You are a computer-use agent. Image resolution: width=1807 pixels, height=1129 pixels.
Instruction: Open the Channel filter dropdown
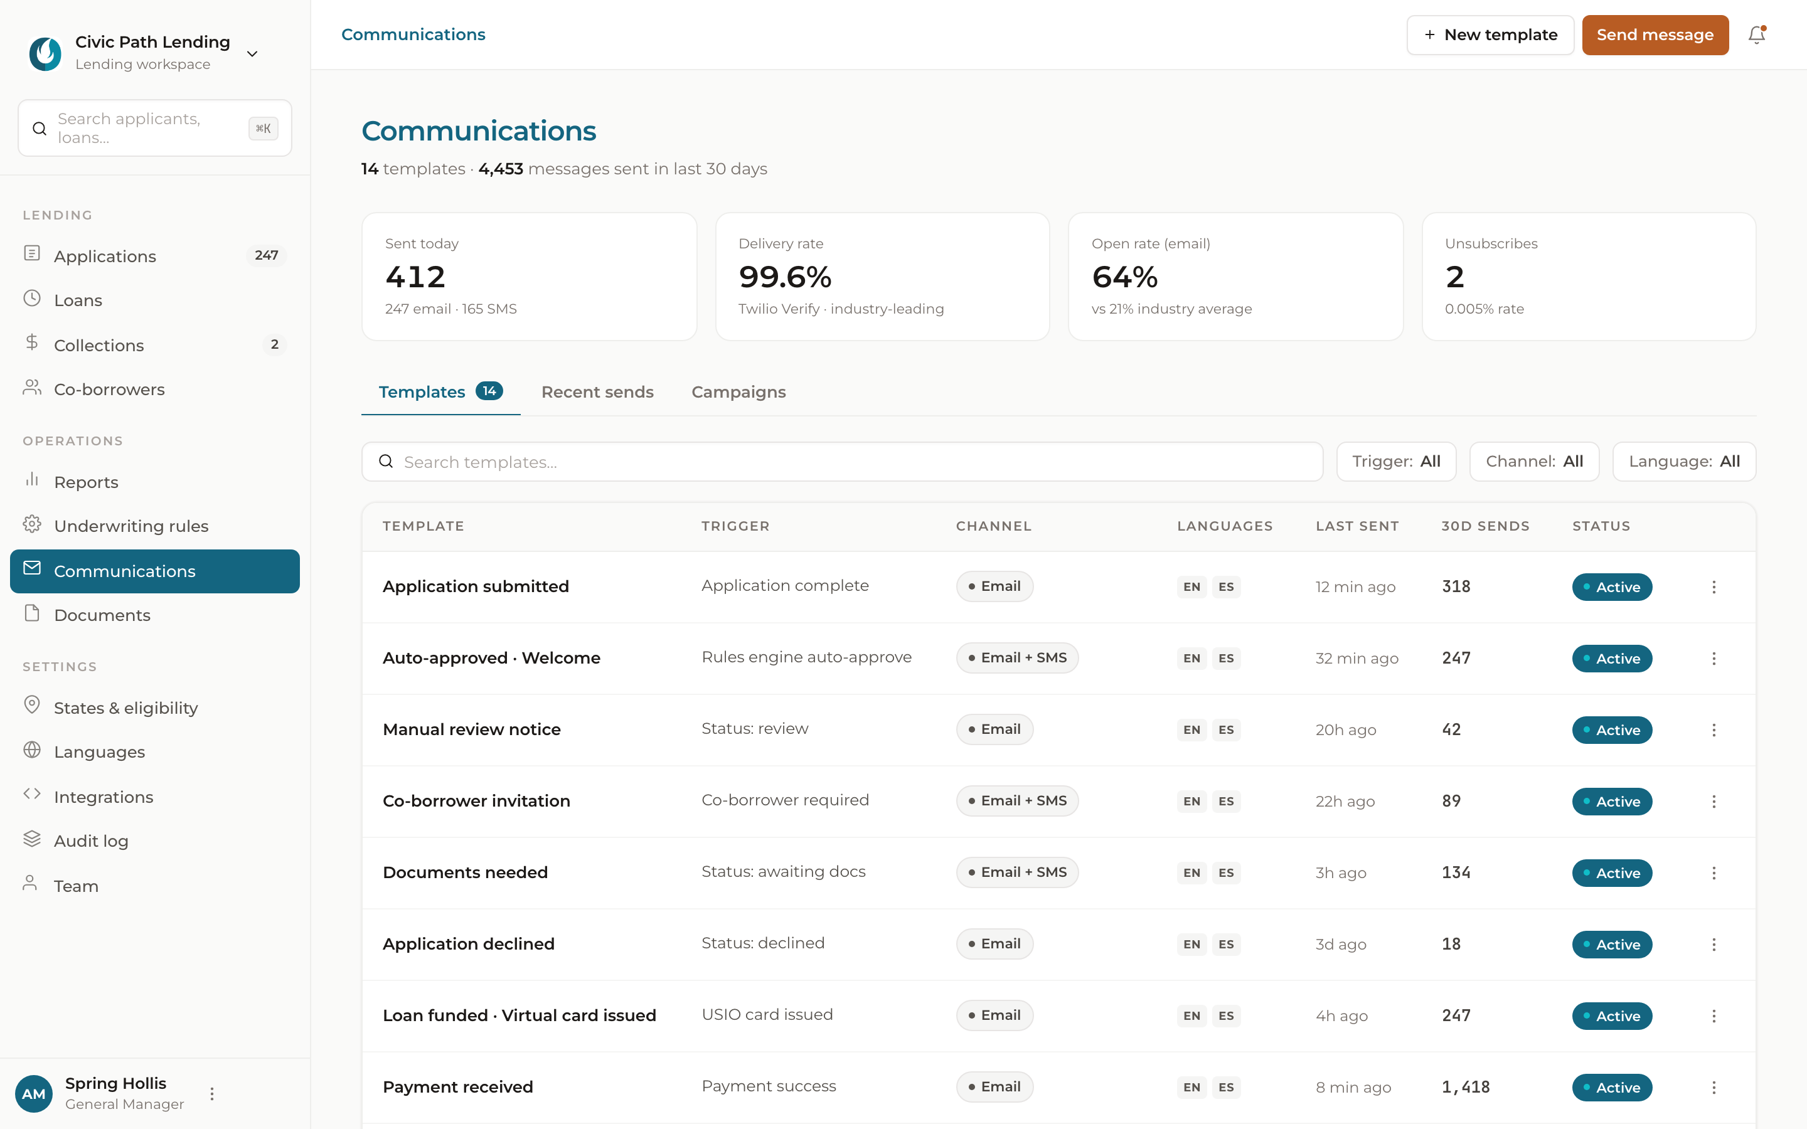1533,462
